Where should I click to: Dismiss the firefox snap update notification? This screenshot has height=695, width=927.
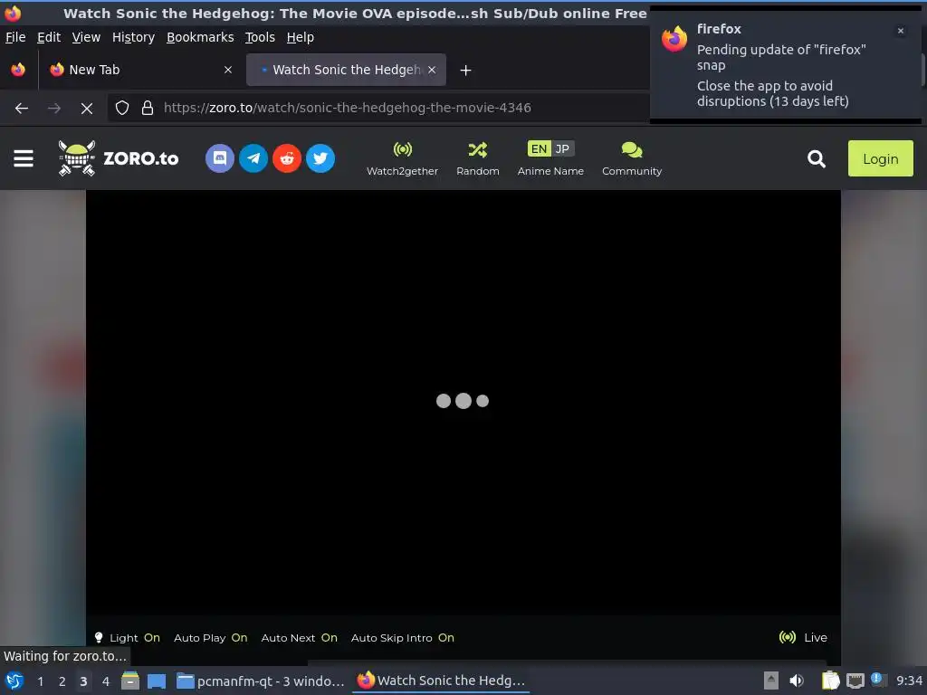[901, 31]
